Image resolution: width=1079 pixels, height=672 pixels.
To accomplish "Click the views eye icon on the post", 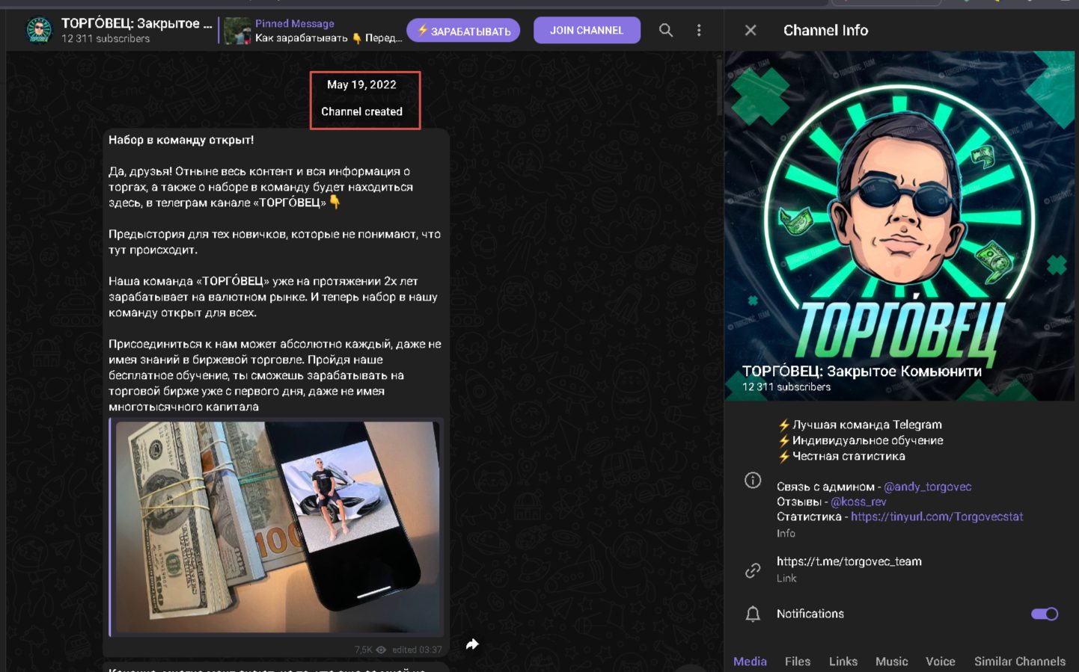I will [381, 650].
